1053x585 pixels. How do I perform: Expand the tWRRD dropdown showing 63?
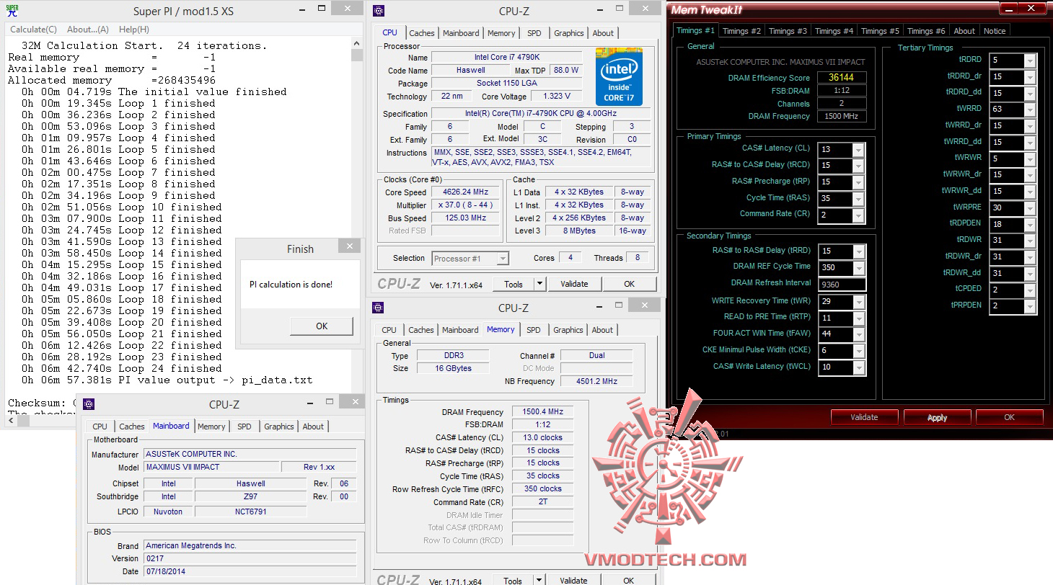tap(1030, 110)
